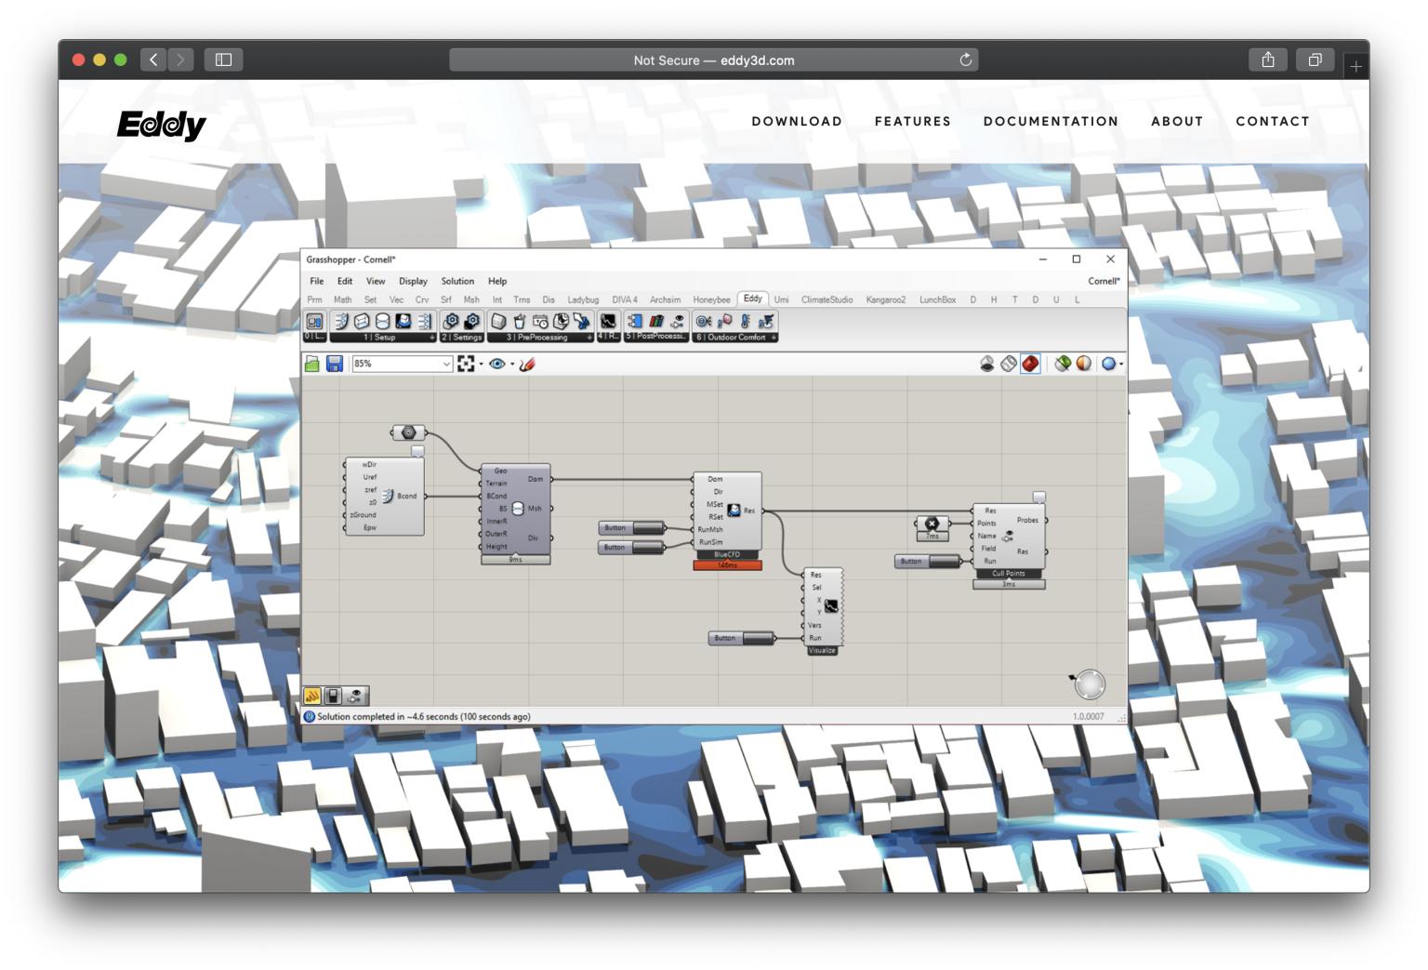Select the first gear icon in Settings
1428x970 pixels.
tap(452, 321)
